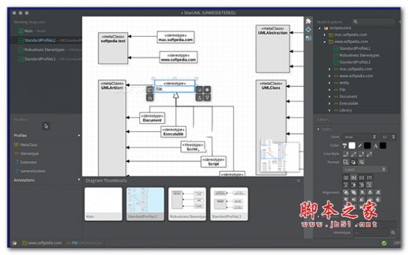408x255 pixels.
Task: Open the Main diagram thumbnail
Action: (103, 204)
